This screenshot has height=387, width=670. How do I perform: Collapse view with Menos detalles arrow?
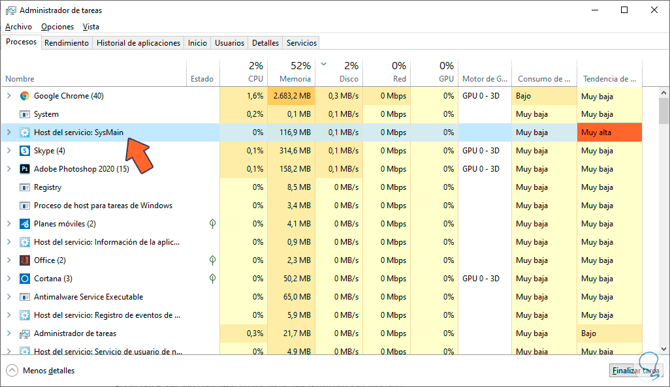pos(12,371)
